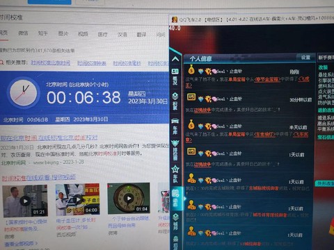
Task: Open the 查看全部视频 link
Action: 21,244
